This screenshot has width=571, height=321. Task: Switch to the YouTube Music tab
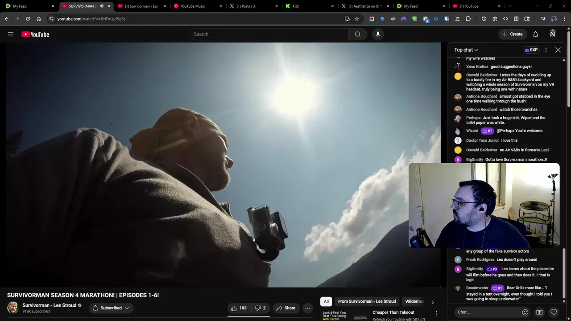click(x=198, y=6)
